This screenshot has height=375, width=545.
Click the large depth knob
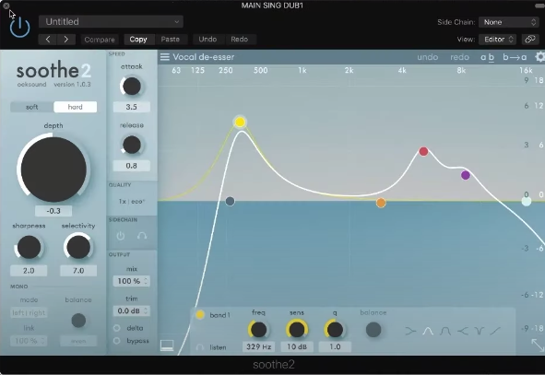[53, 170]
